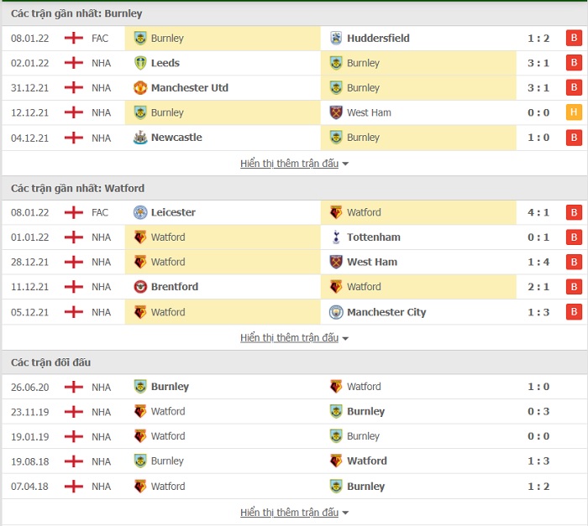Select the Newcastle team name link
This screenshot has width=588, height=526.
click(176, 138)
